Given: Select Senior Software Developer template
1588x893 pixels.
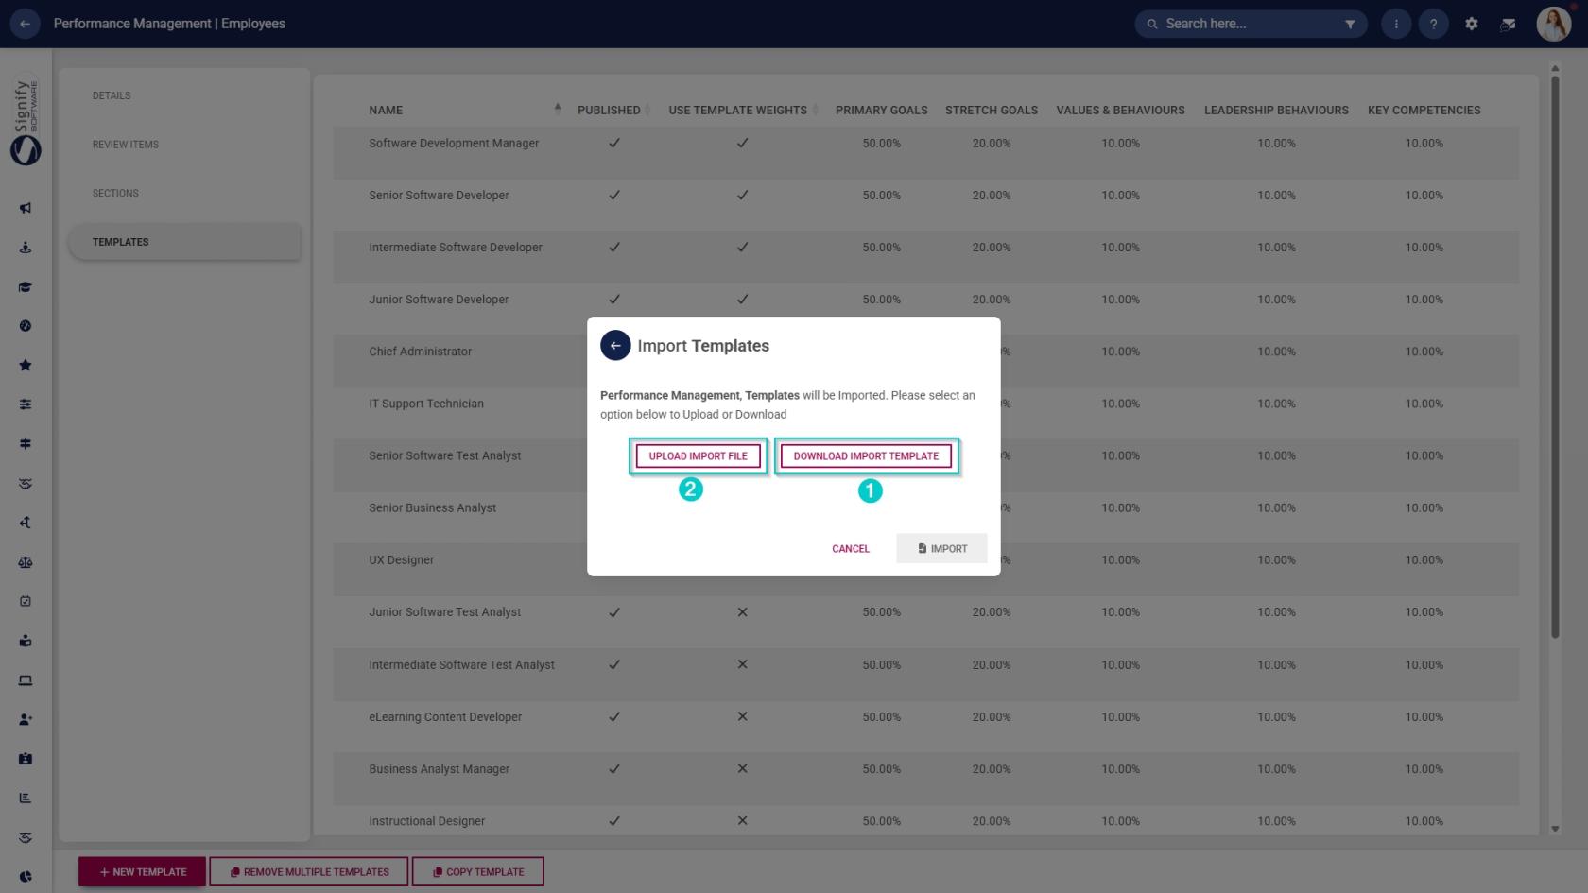Looking at the screenshot, I should [439, 196].
